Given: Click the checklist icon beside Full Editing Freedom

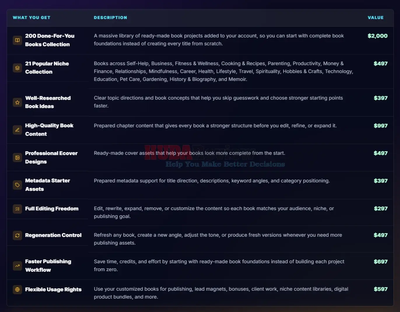Looking at the screenshot, I should (x=18, y=209).
